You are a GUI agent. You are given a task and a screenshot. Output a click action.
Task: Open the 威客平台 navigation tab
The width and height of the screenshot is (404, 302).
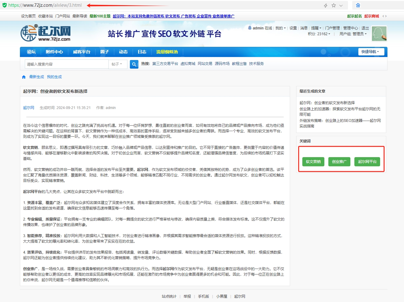pyautogui.click(x=81, y=52)
